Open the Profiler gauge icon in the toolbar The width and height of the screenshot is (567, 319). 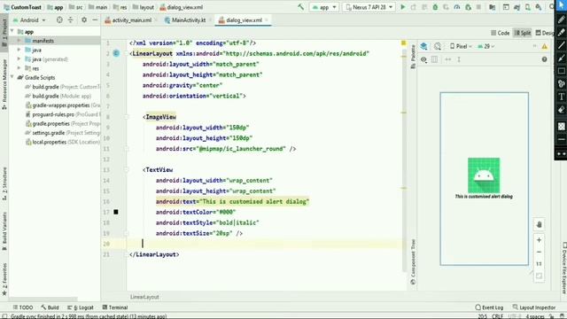[457, 7]
